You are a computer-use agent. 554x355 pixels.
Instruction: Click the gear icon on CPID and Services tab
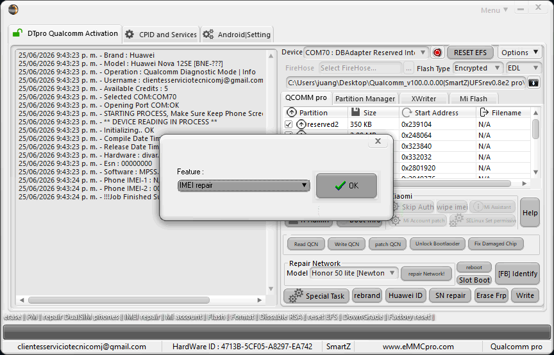130,34
